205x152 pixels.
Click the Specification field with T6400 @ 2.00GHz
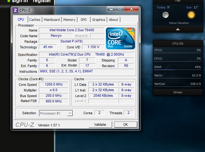pos(87,54)
